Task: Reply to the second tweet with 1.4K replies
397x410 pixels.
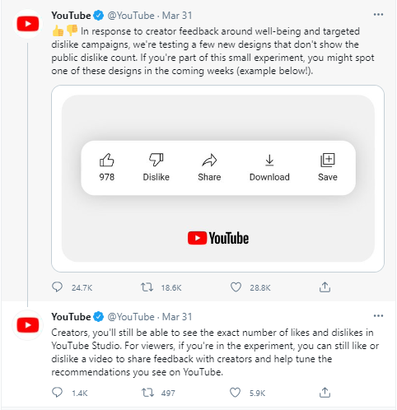Action: coord(57,393)
